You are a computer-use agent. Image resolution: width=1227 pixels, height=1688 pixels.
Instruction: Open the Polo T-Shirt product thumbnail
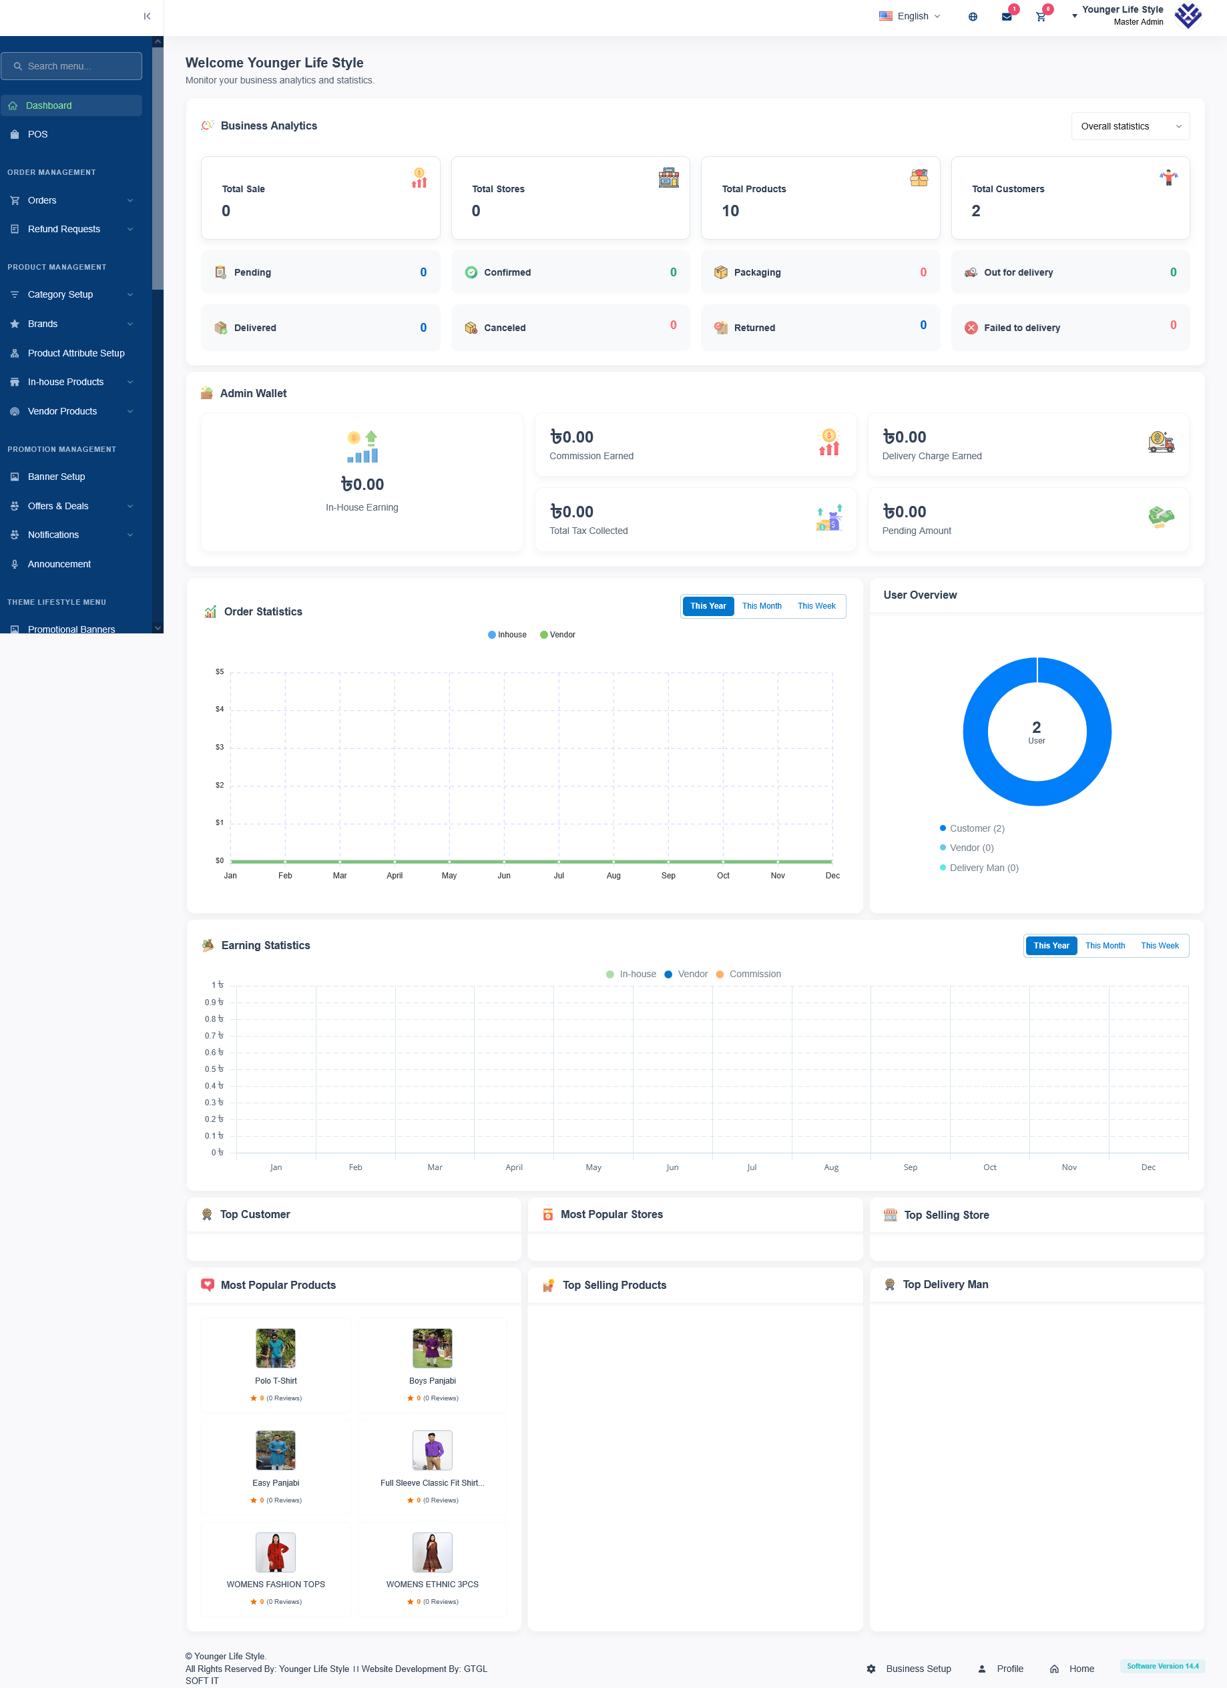pos(276,1348)
